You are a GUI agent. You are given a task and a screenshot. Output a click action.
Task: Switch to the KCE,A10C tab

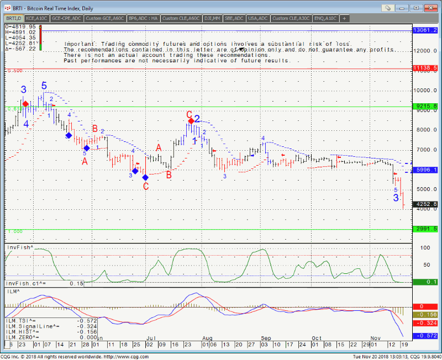click(x=36, y=18)
